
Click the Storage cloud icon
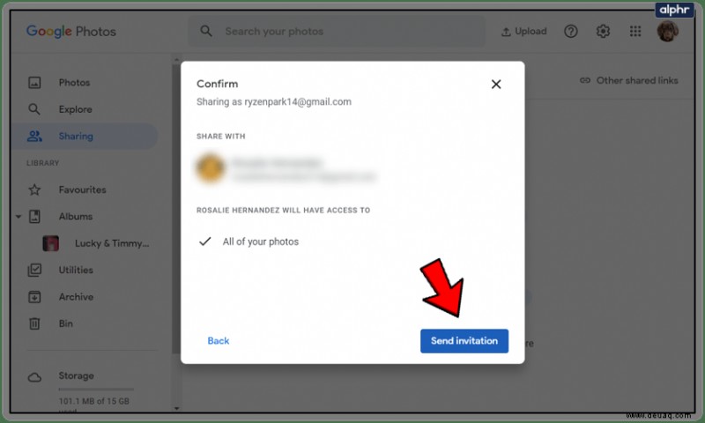point(34,377)
